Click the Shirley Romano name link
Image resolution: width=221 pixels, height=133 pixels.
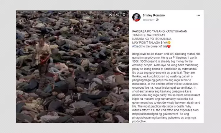tap(154, 15)
